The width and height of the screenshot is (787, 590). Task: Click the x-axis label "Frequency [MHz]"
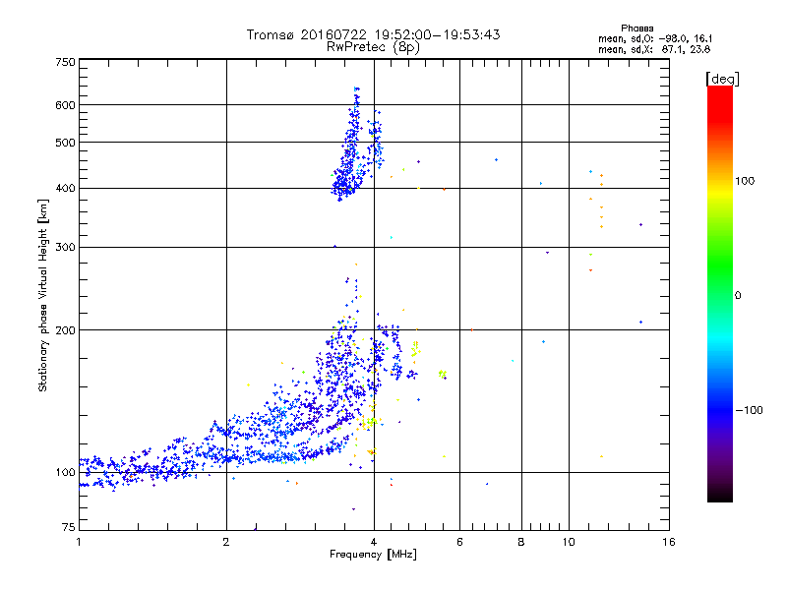click(373, 555)
